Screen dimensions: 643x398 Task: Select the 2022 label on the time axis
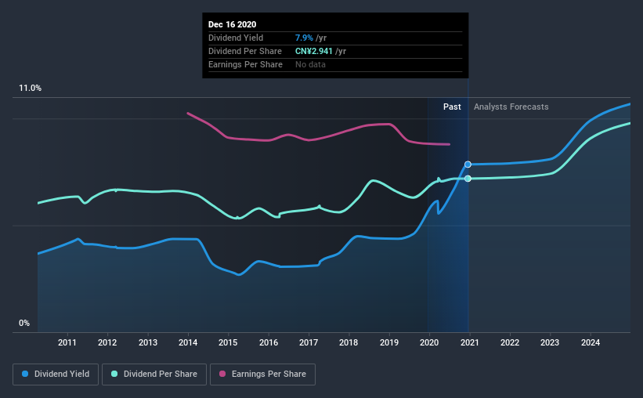tap(510, 342)
